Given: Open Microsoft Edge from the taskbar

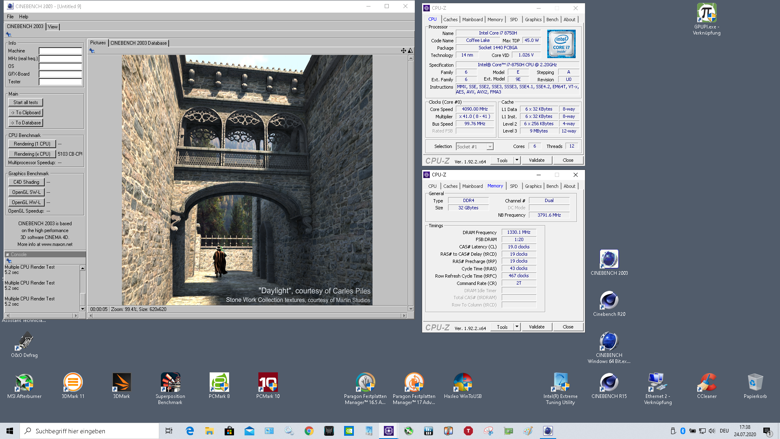Looking at the screenshot, I should click(190, 431).
